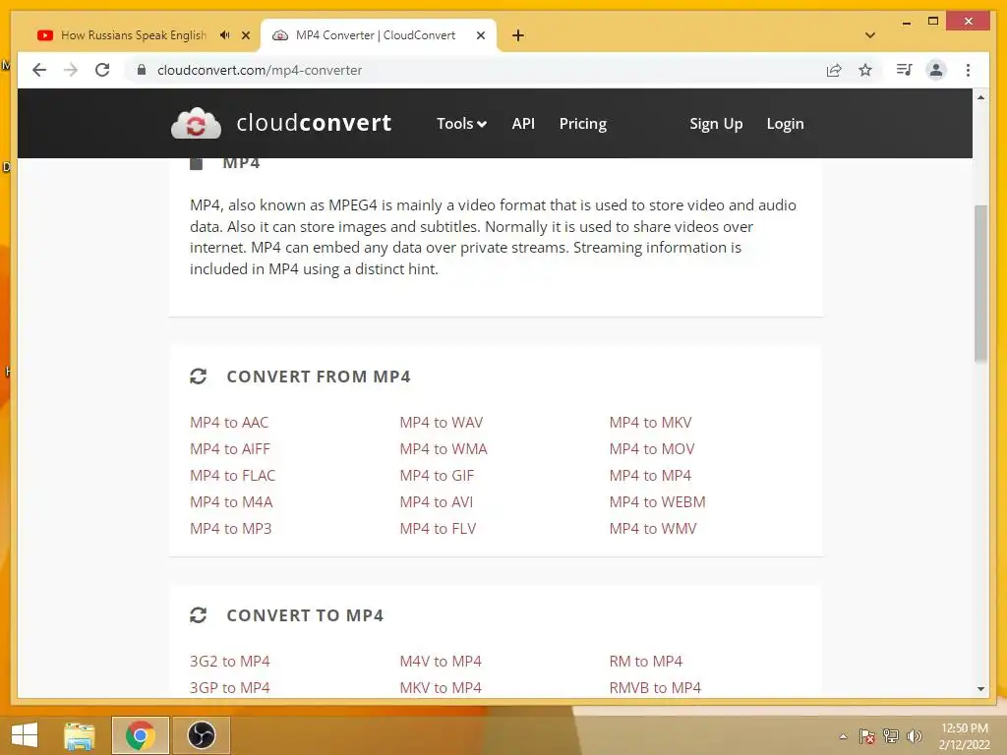Open the MP4 to M4A link
The width and height of the screenshot is (1007, 755).
coord(231,502)
